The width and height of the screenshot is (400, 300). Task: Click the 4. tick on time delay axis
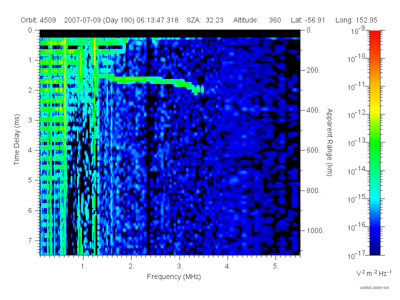(30, 150)
